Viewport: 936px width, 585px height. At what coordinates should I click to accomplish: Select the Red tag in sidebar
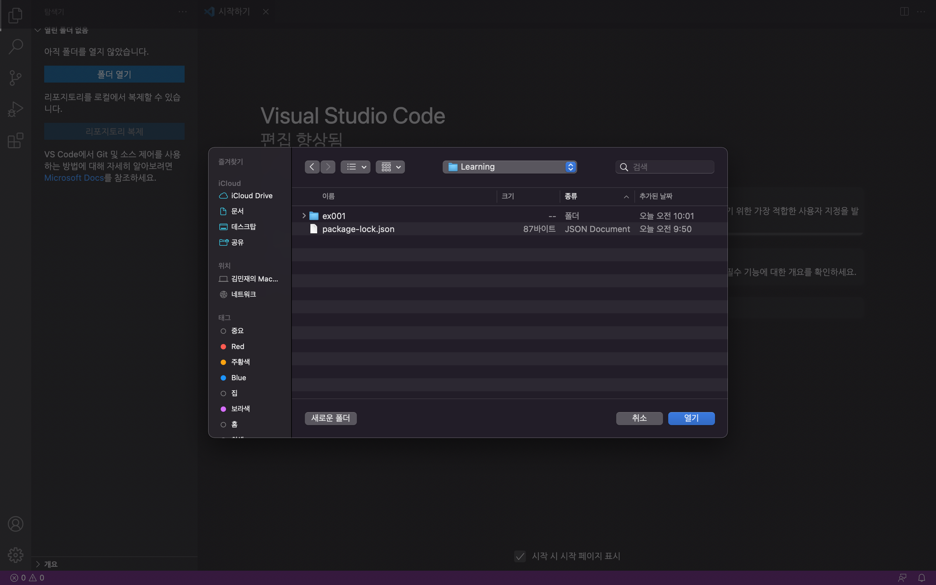tap(237, 346)
